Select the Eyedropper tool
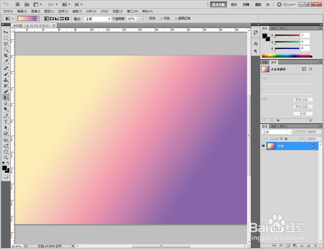This screenshot has width=324, height=249. pos(6,61)
